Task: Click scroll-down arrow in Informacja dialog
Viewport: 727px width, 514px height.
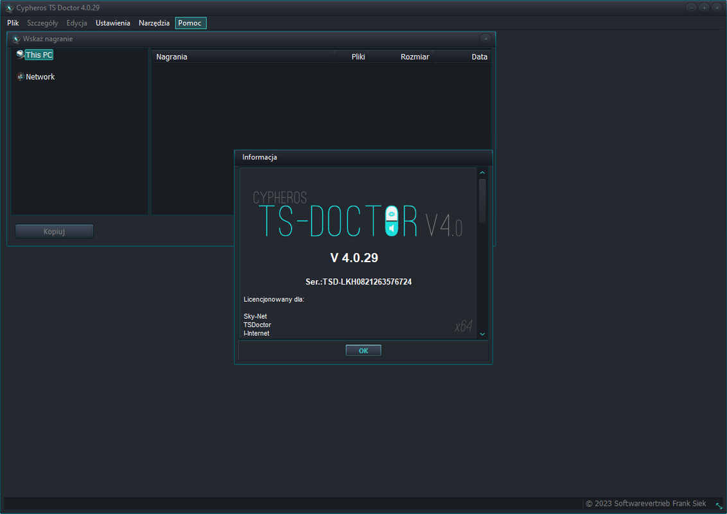Action: 482,334
